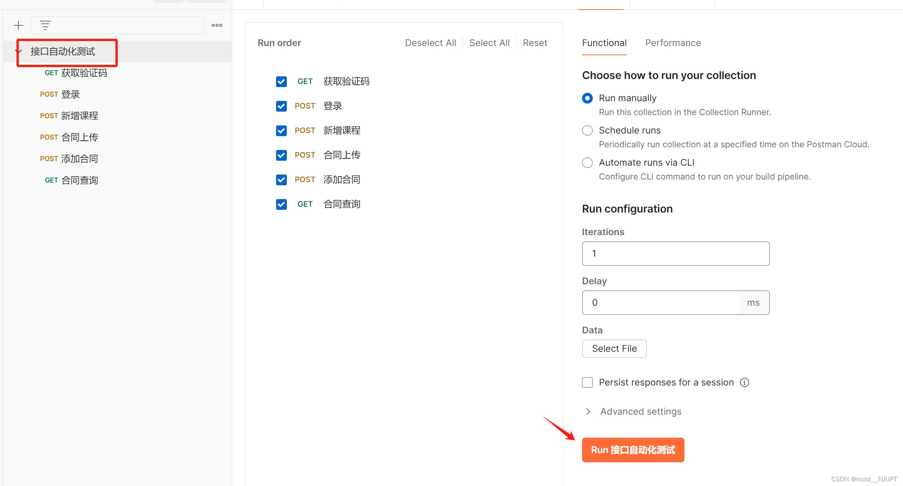
Task: Click Deselect All in Run order
Action: click(x=431, y=43)
